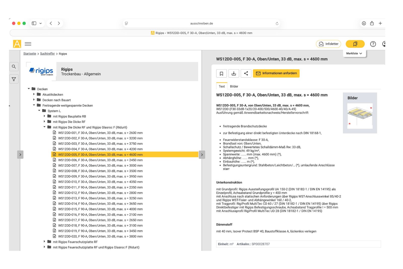Viewport: 403px width, 269px height.
Task: Collapse the Decken folder
Action: (x=29, y=89)
